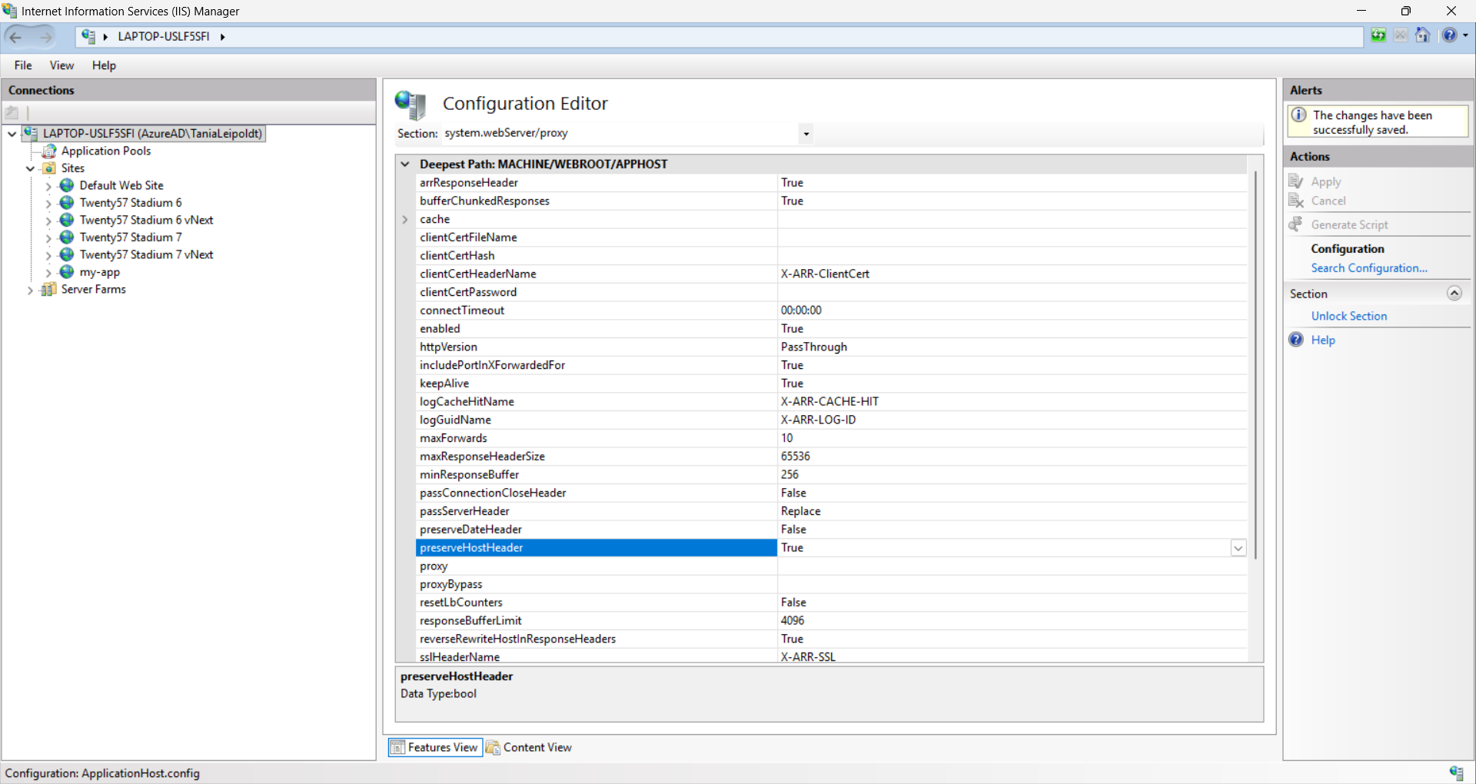
Task: Click the Generate Script action
Action: click(1349, 224)
